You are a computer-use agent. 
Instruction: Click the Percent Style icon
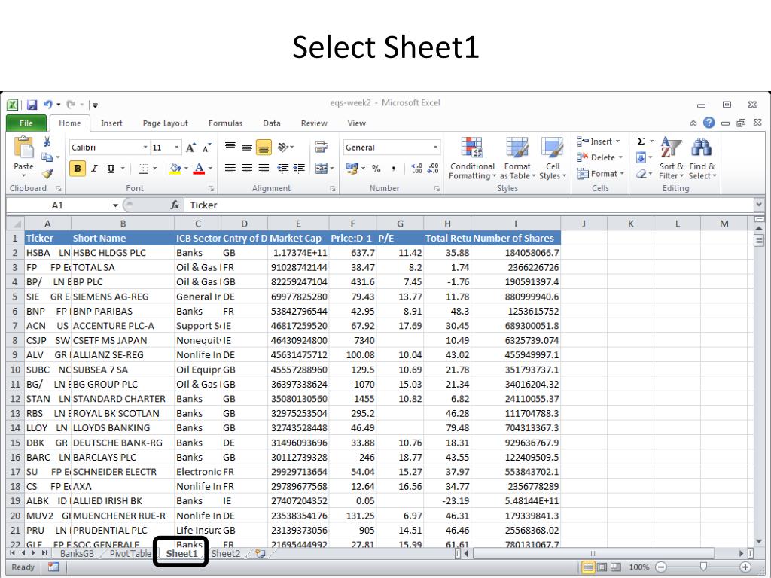pos(376,169)
